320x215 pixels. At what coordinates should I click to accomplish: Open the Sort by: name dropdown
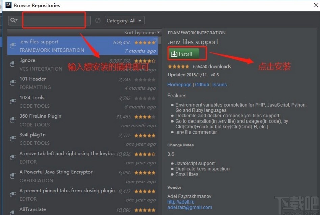tap(142, 32)
